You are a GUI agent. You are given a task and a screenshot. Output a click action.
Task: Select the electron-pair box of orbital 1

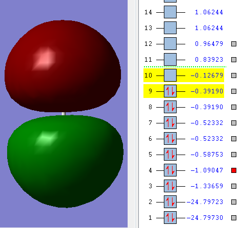point(170,218)
